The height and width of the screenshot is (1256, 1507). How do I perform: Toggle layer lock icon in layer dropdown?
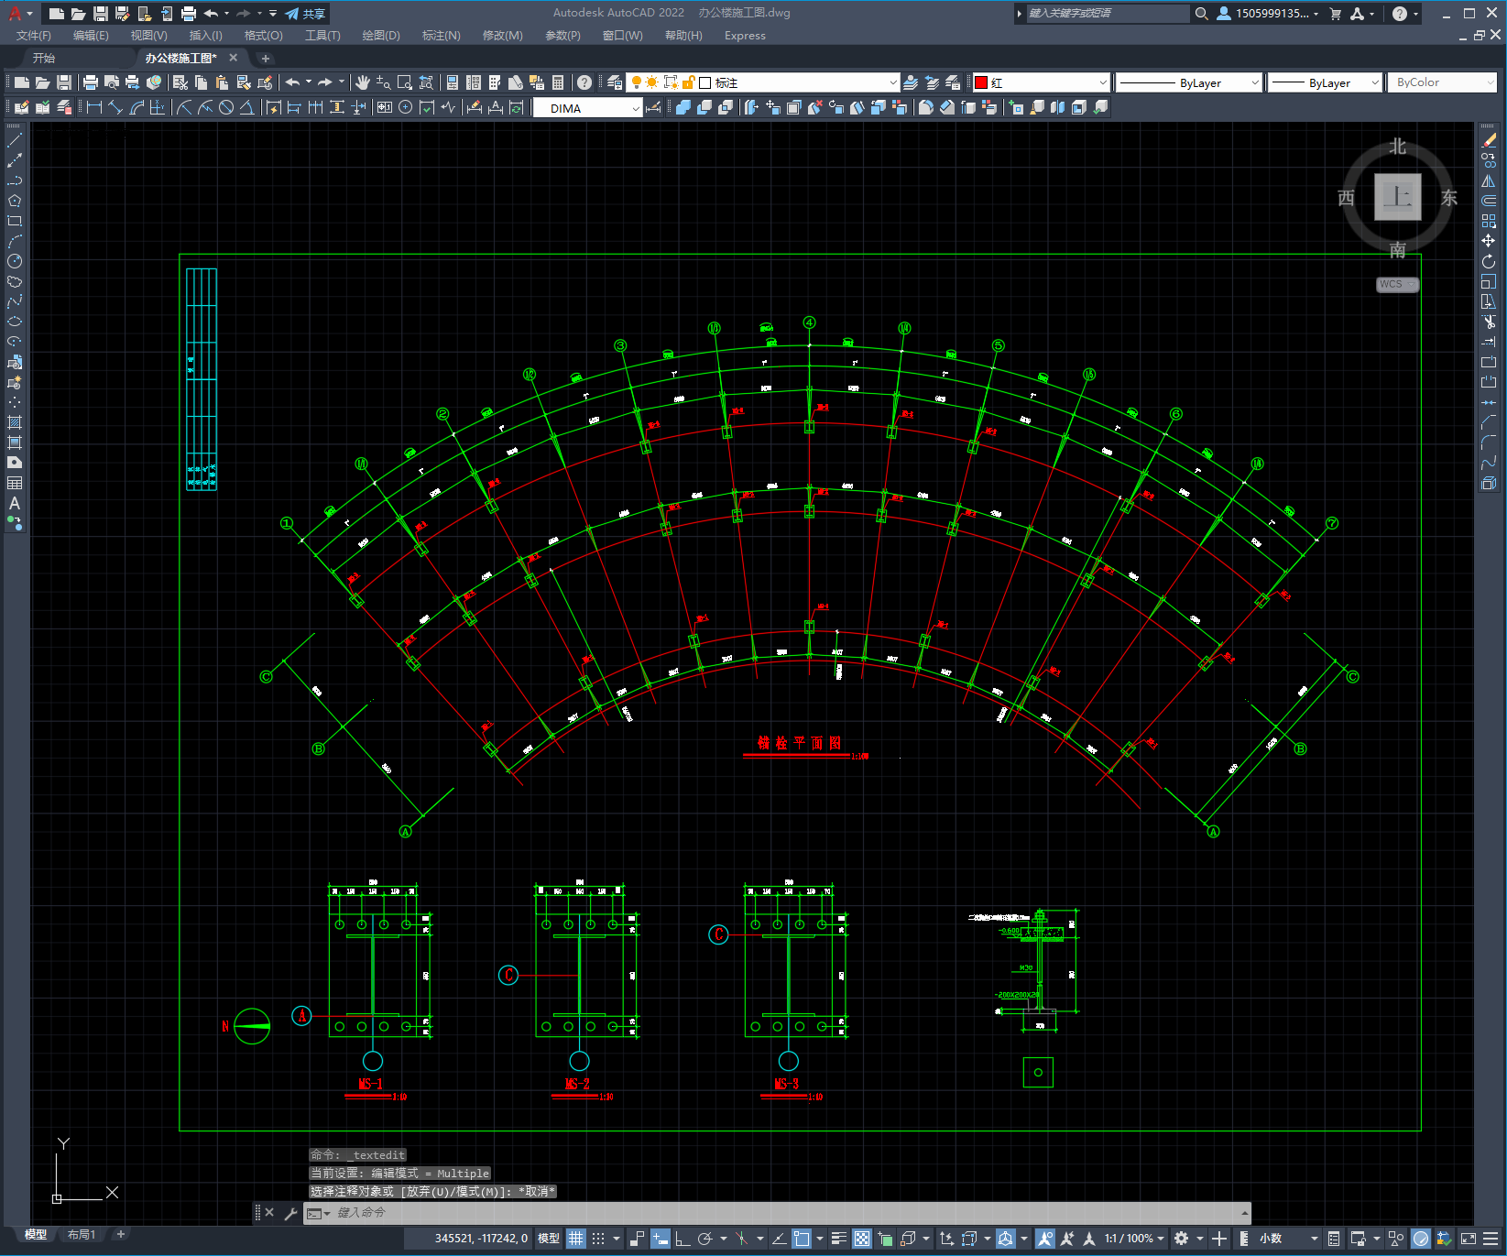689,82
